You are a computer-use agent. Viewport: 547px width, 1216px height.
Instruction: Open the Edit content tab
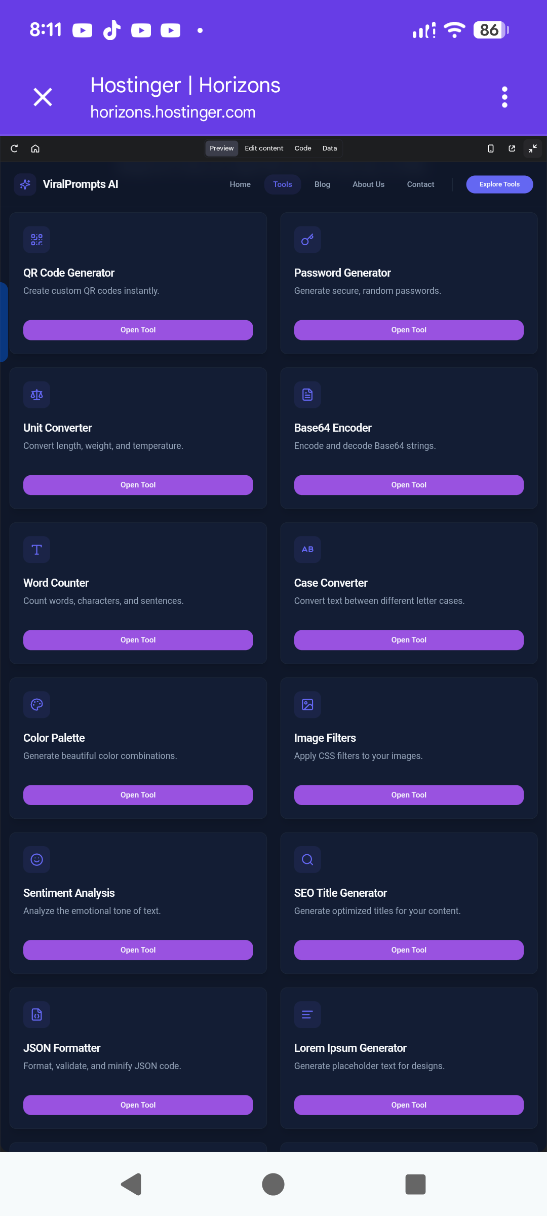tap(264, 148)
